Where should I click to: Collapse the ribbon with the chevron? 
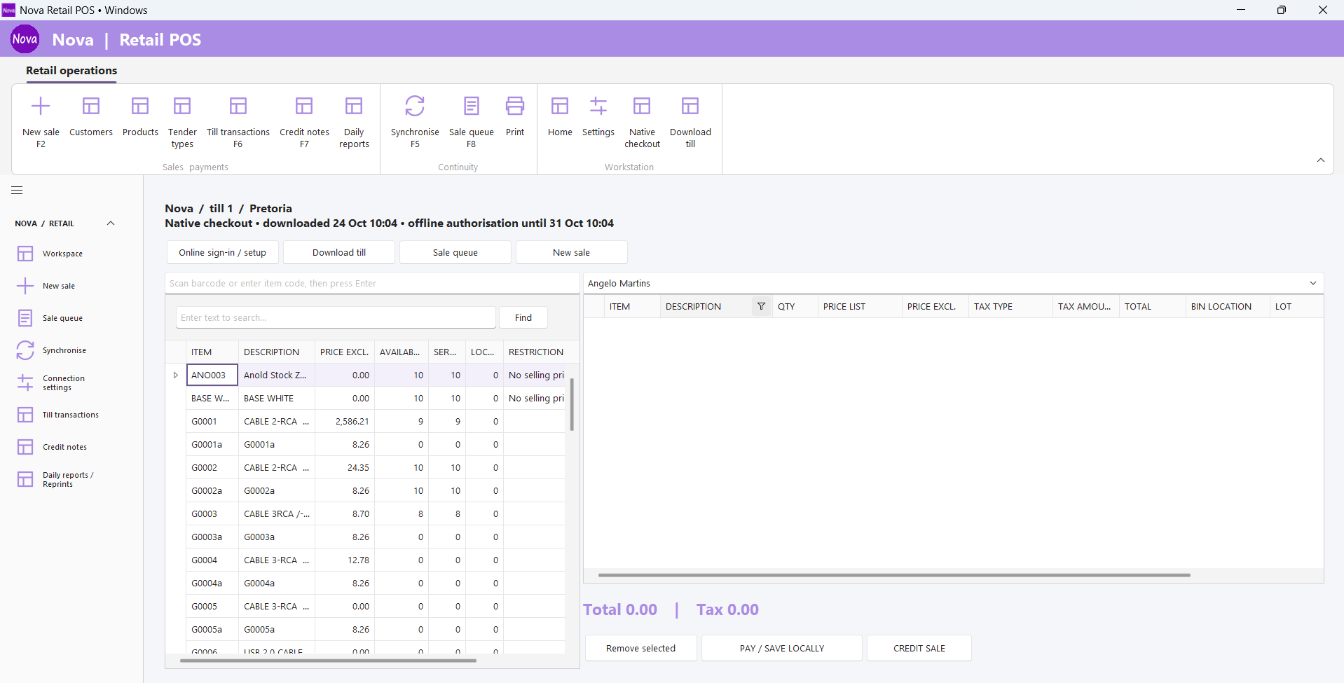point(1321,160)
